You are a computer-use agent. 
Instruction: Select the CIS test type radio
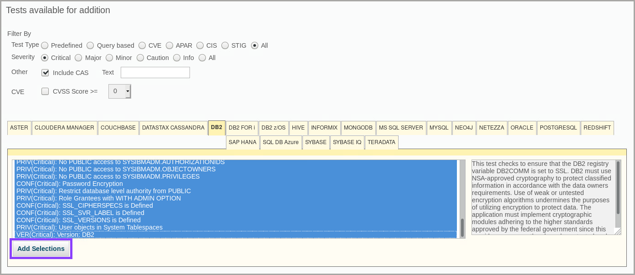point(200,45)
